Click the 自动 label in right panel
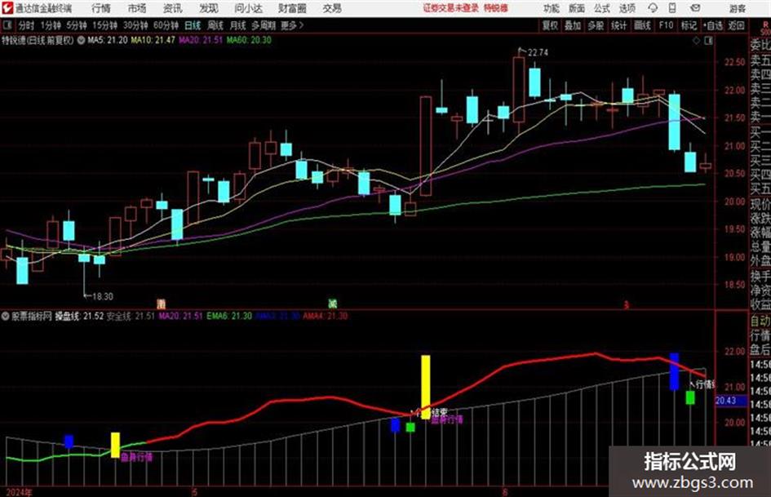 pyautogui.click(x=760, y=321)
